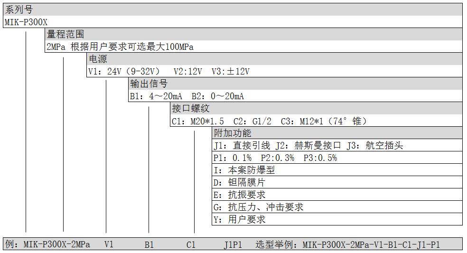Click the 'D：钽隔膜片' row
Viewport: 467px width, 253px height.
click(337, 182)
